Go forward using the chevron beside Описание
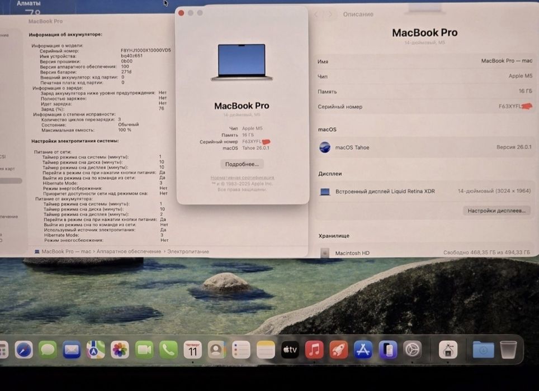Image resolution: width=539 pixels, height=391 pixels. point(330,14)
